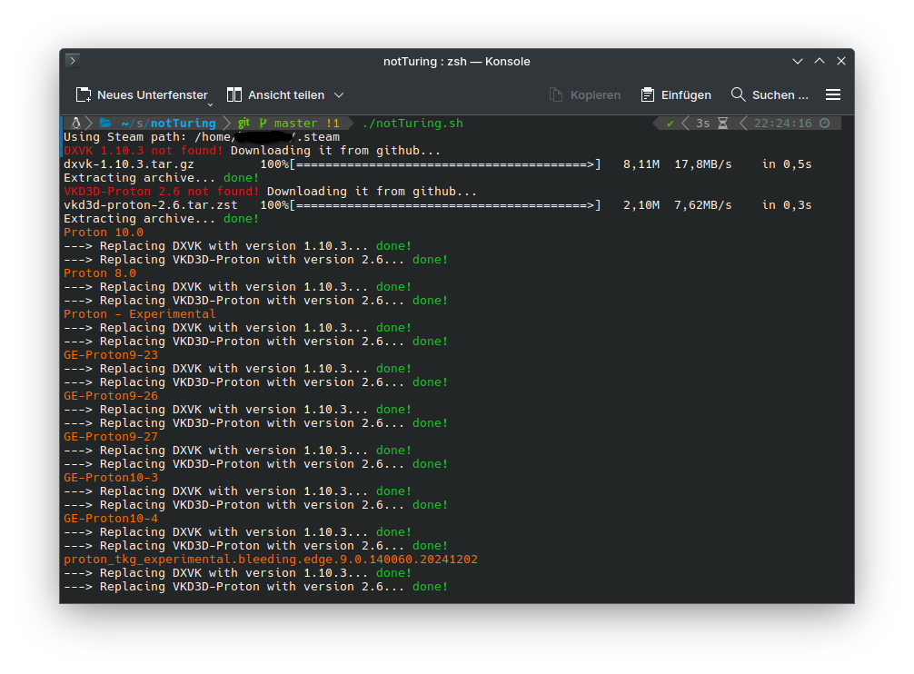This screenshot has height=674, width=914.
Task: Split the view with Ansicht teilen
Action: [275, 95]
